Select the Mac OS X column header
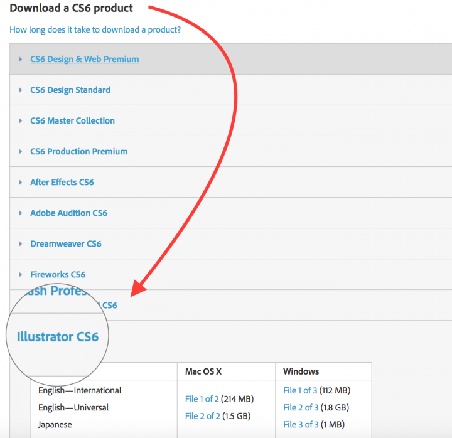The width and height of the screenshot is (452, 438). [203, 371]
